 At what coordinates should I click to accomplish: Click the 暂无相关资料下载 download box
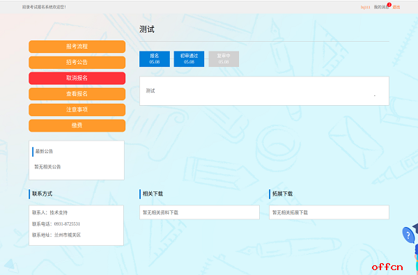199,212
